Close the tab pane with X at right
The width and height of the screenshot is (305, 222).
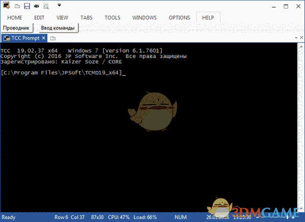(301, 37)
